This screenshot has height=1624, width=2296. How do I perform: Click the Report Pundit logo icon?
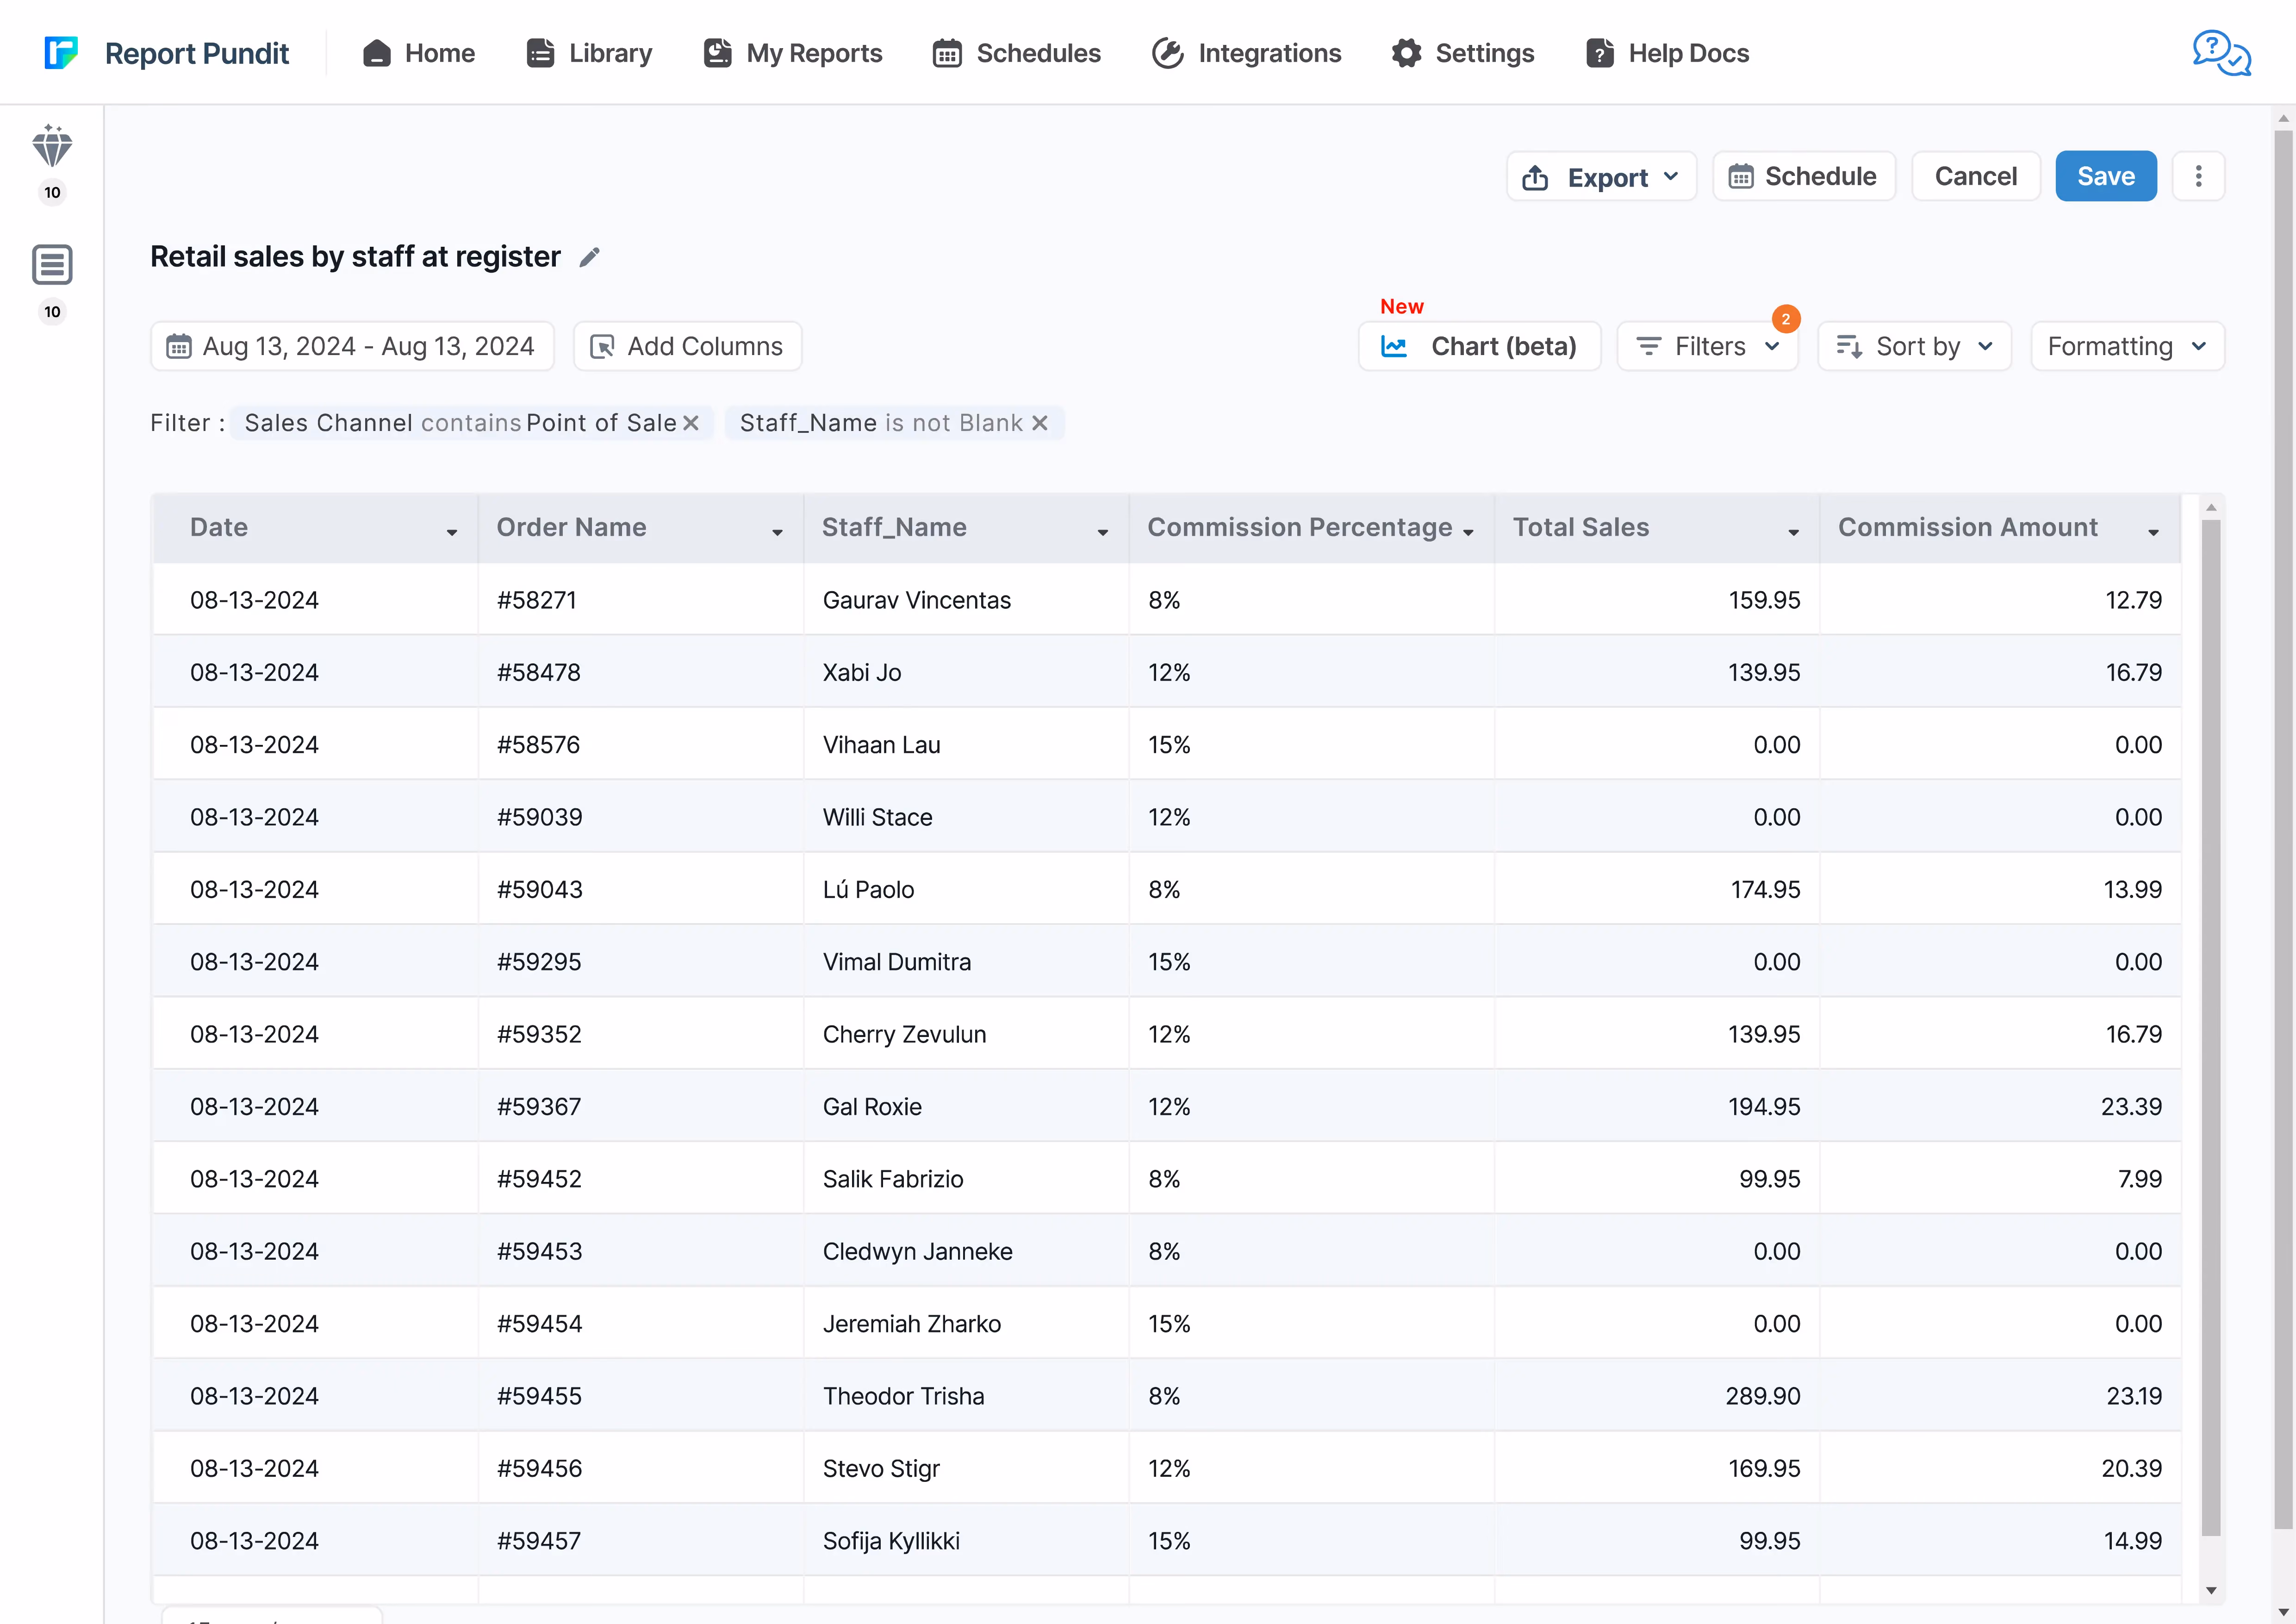[x=61, y=53]
